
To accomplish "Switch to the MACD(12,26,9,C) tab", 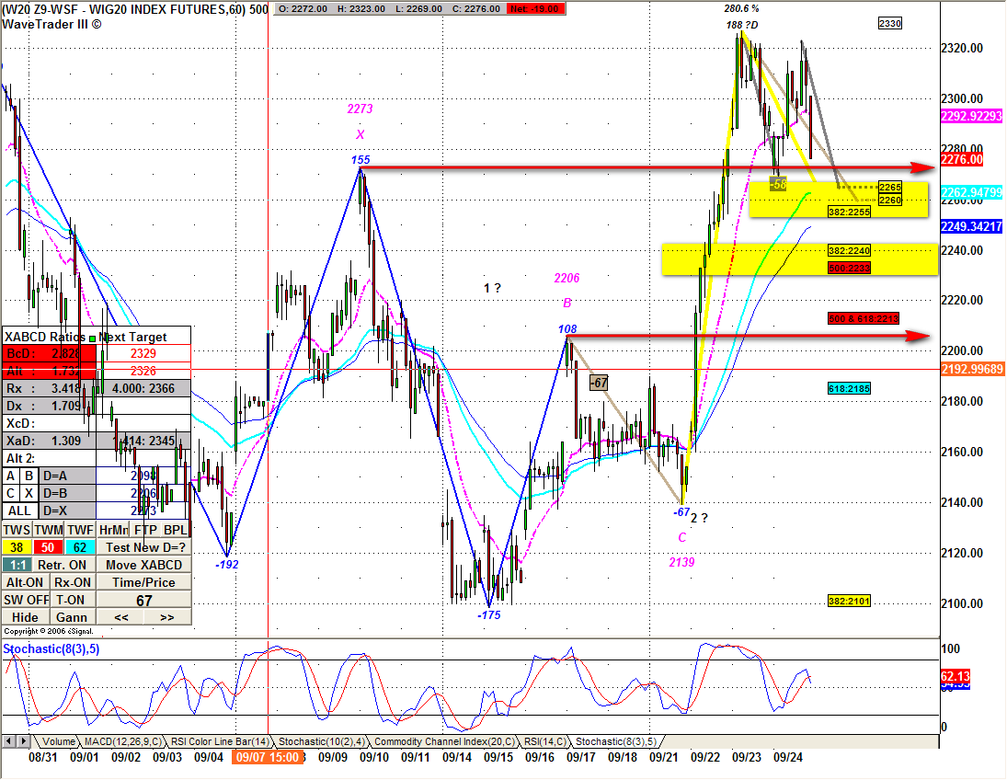I will point(122,741).
